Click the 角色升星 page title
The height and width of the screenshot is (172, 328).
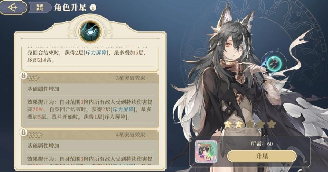point(70,8)
